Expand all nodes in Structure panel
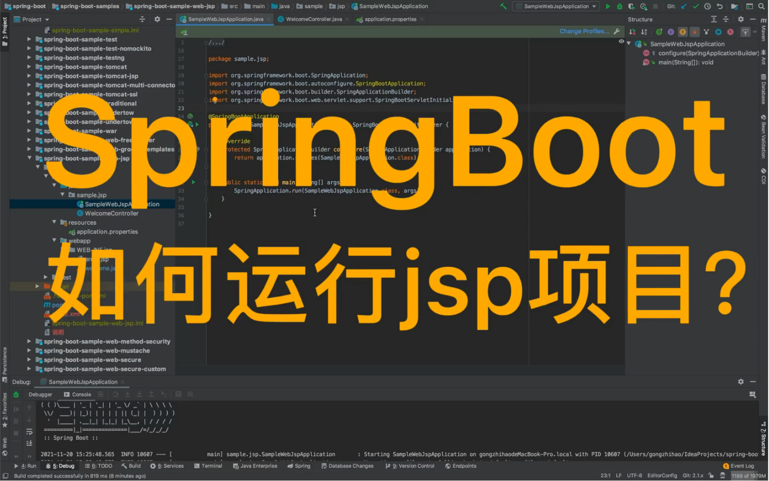This screenshot has height=481, width=769. click(714, 19)
